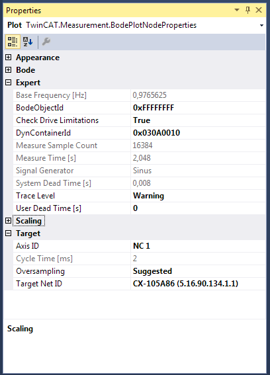This screenshot has height=375, width=270.
Task: Select the Expert category label
Action: click(28, 83)
